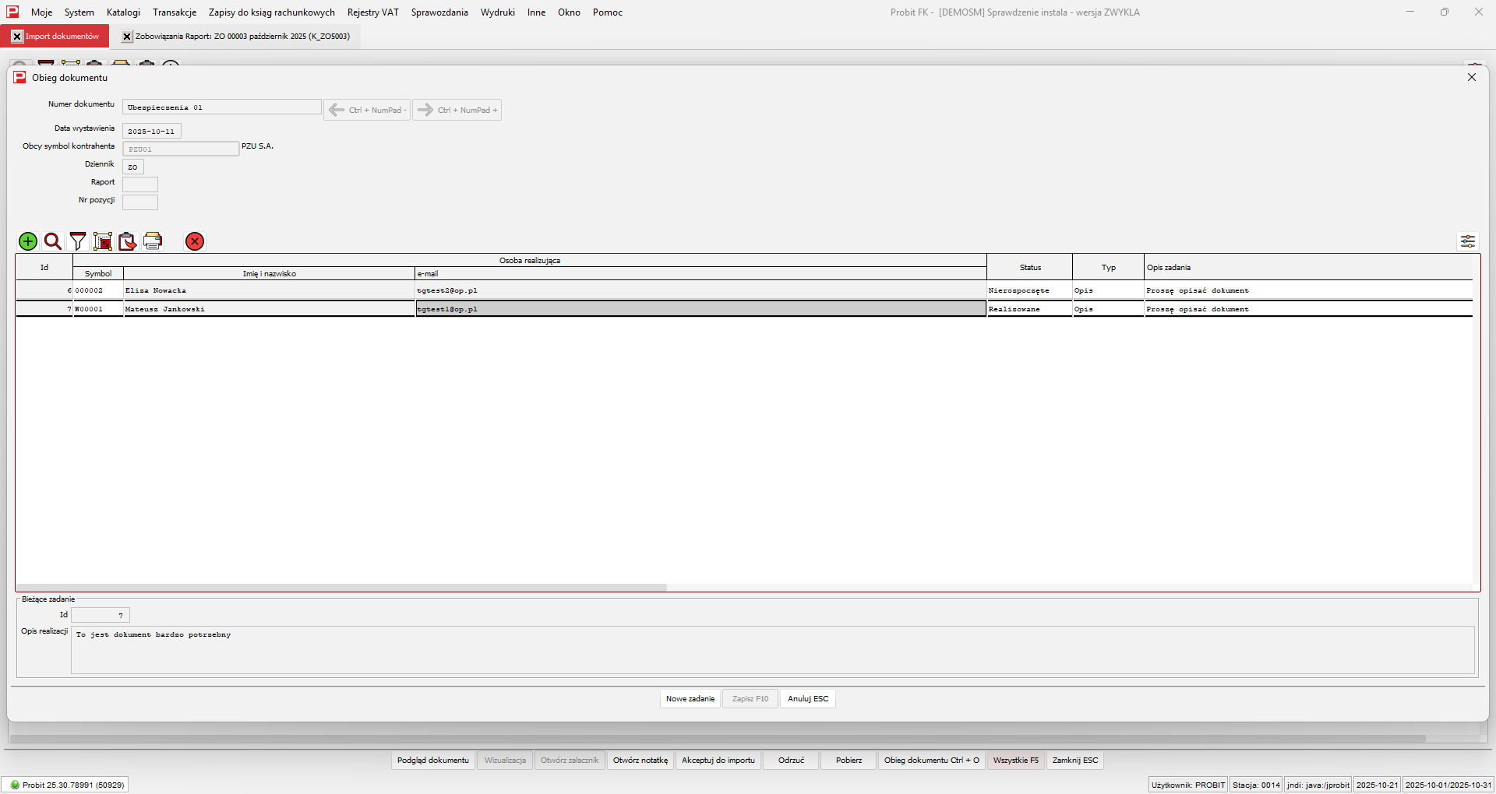The image size is (1496, 794).
Task: Open the funnel filter tool
Action: (x=78, y=241)
